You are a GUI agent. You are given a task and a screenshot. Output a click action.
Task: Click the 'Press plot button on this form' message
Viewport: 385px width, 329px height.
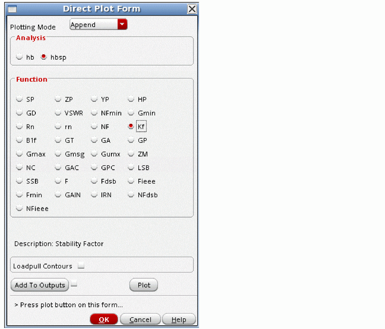(x=68, y=305)
